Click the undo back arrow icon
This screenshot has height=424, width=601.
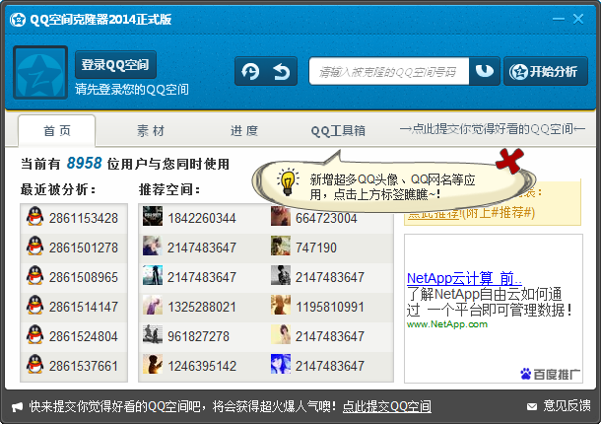click(x=282, y=71)
